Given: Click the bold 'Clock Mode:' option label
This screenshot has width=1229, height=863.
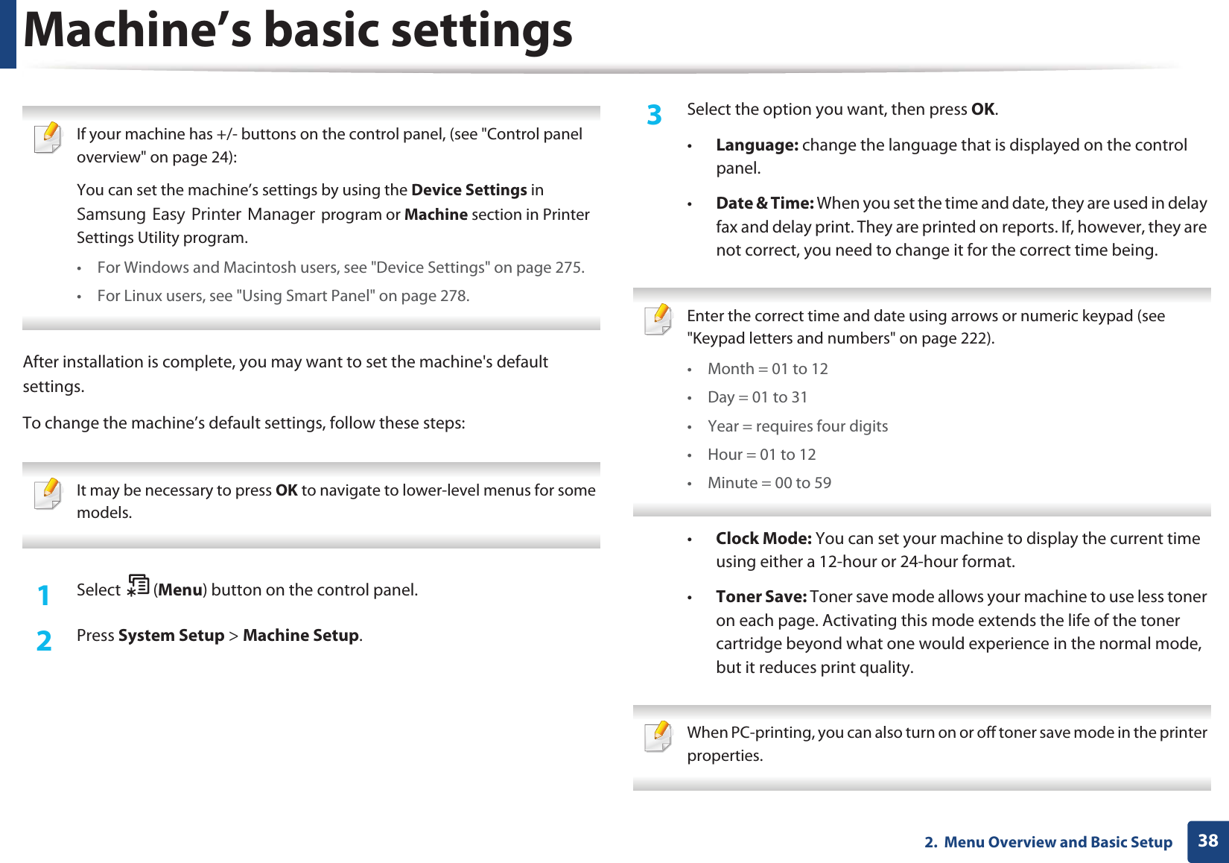Looking at the screenshot, I should [763, 539].
